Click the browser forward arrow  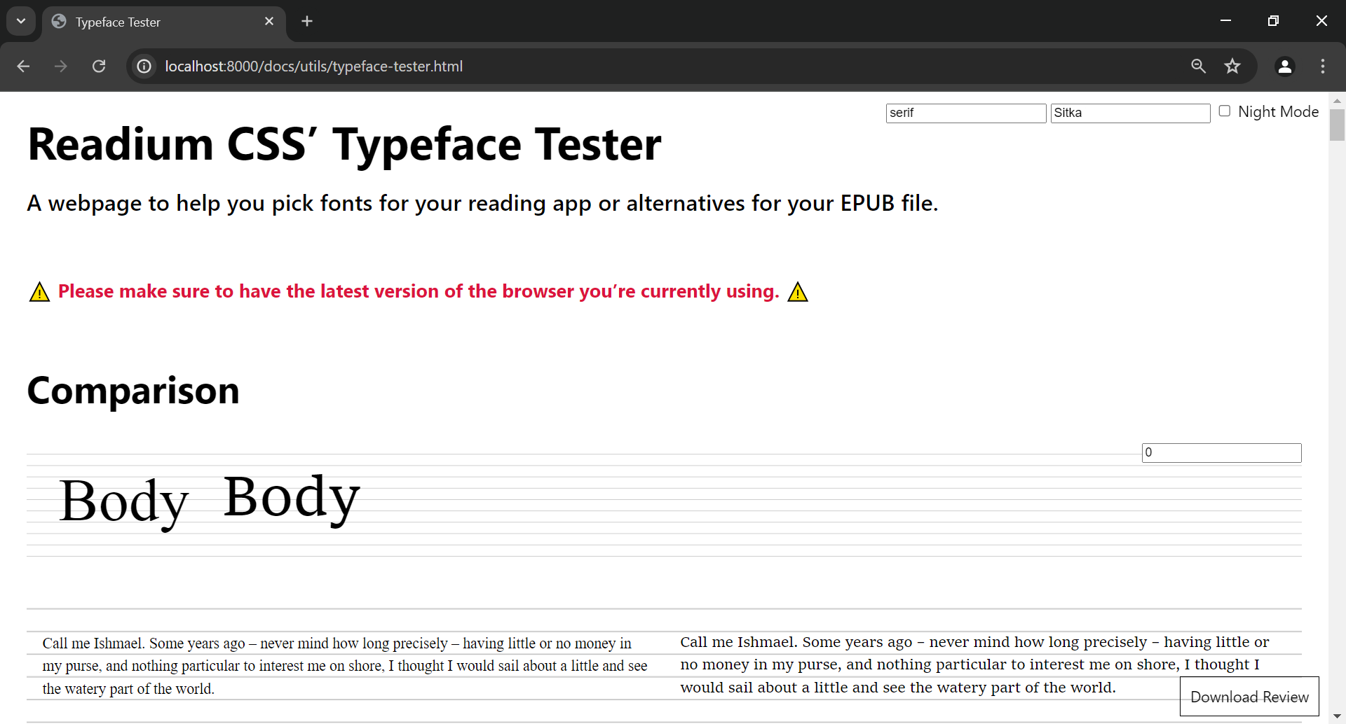click(61, 66)
